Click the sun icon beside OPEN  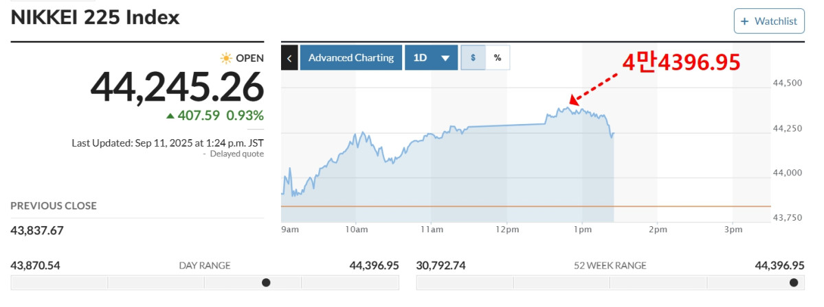point(226,58)
